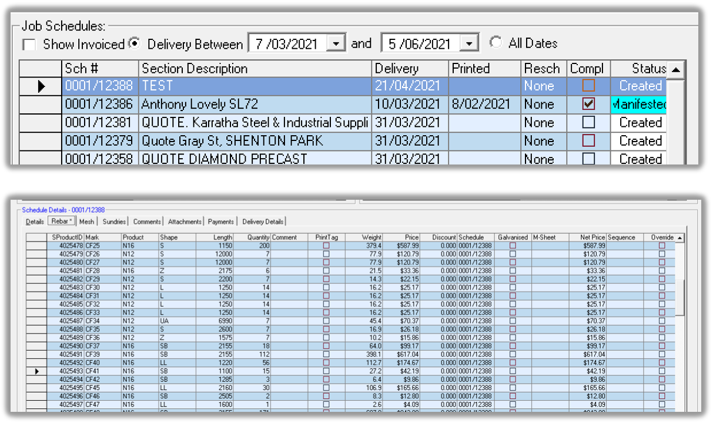
Task: Switch to the Sundries tab
Action: tap(113, 221)
